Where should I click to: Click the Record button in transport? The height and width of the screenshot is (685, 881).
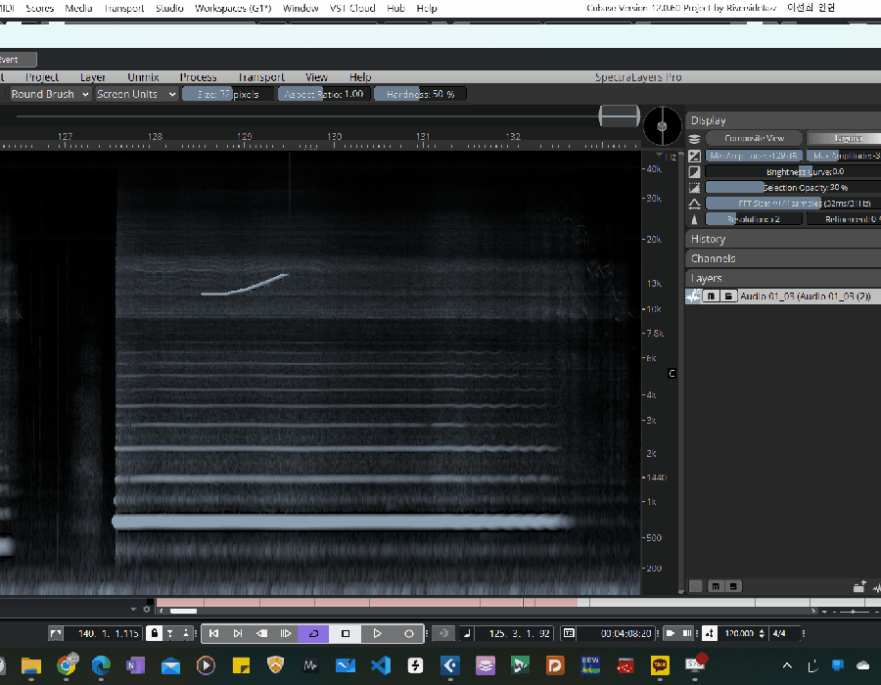(408, 633)
